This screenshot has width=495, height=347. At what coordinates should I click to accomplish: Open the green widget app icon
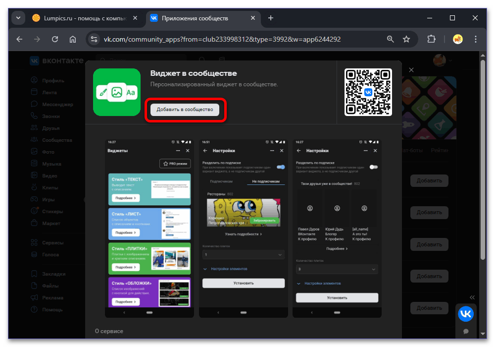click(117, 92)
